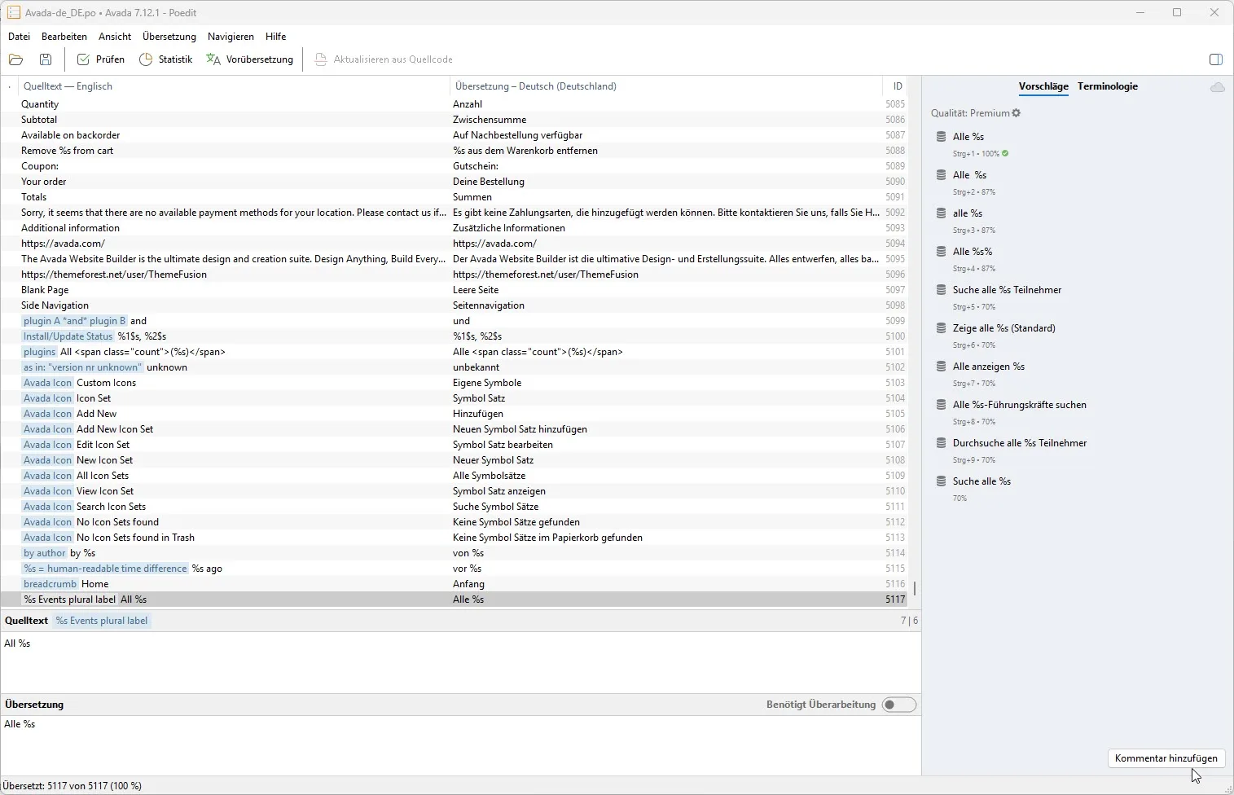Sort by the Quelltext — Englisch column header
Screen dimensions: 1234x795
tap(233, 86)
